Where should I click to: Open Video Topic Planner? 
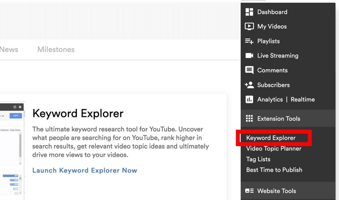(274, 149)
